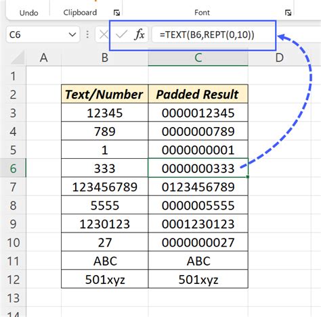The image size is (321, 317).
Task: Select row 5 header
Action: [x=13, y=149]
